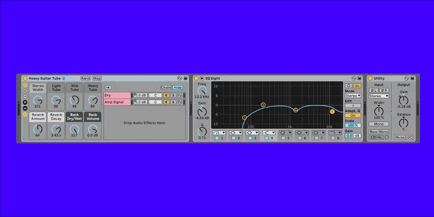
Task: Select the Amp Signal chain
Action: 117,102
